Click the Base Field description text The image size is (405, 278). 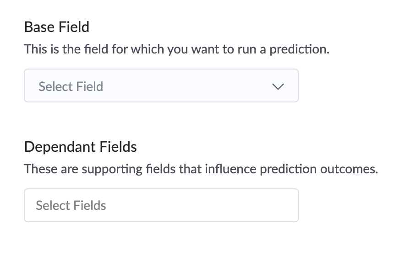[x=177, y=49]
